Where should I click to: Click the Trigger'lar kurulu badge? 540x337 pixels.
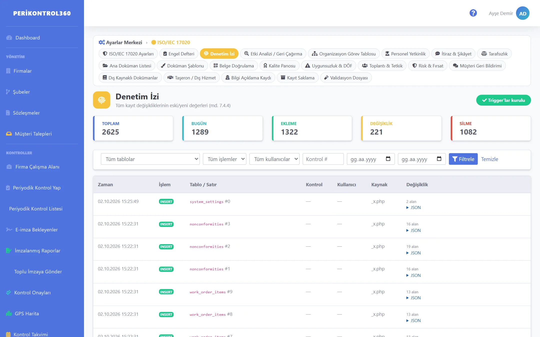pos(503,100)
